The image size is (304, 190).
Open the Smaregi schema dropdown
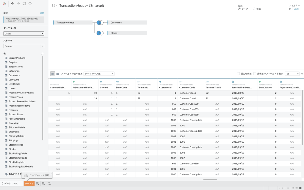[x=24, y=46]
